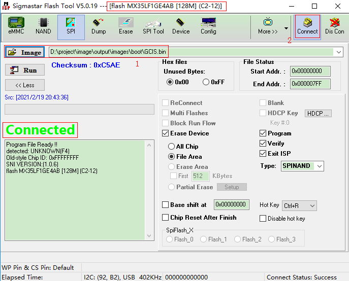Uncheck the Program checkbox
This screenshot has width=349, height=281.
263,133
